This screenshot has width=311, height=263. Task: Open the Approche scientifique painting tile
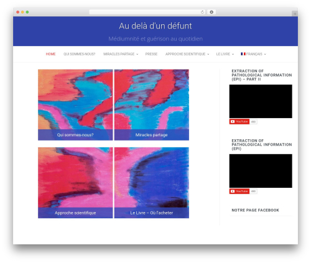(75, 183)
